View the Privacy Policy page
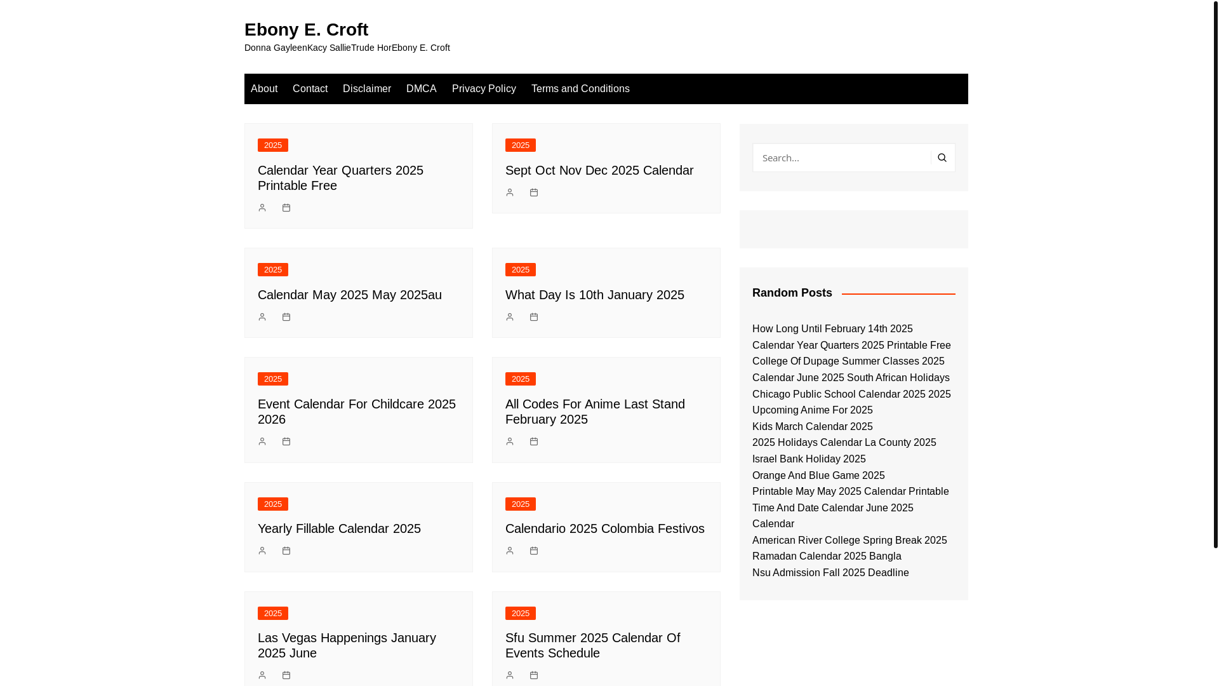This screenshot has width=1219, height=686. tap(484, 89)
